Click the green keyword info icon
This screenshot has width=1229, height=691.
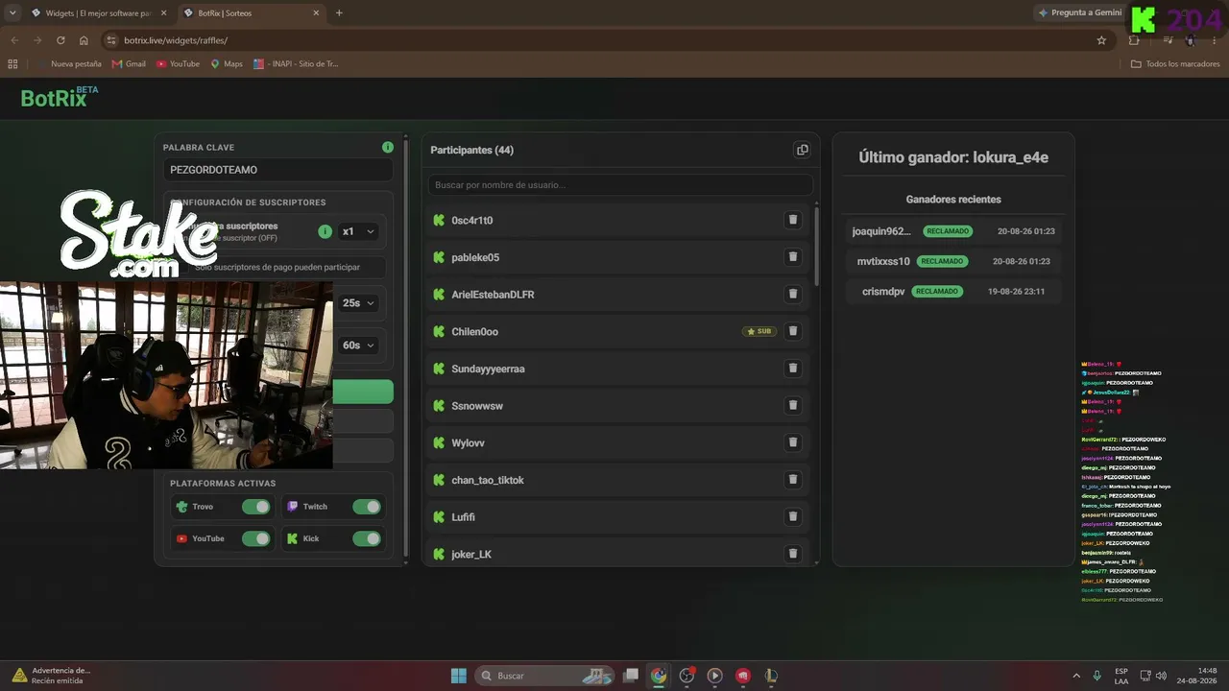388,147
